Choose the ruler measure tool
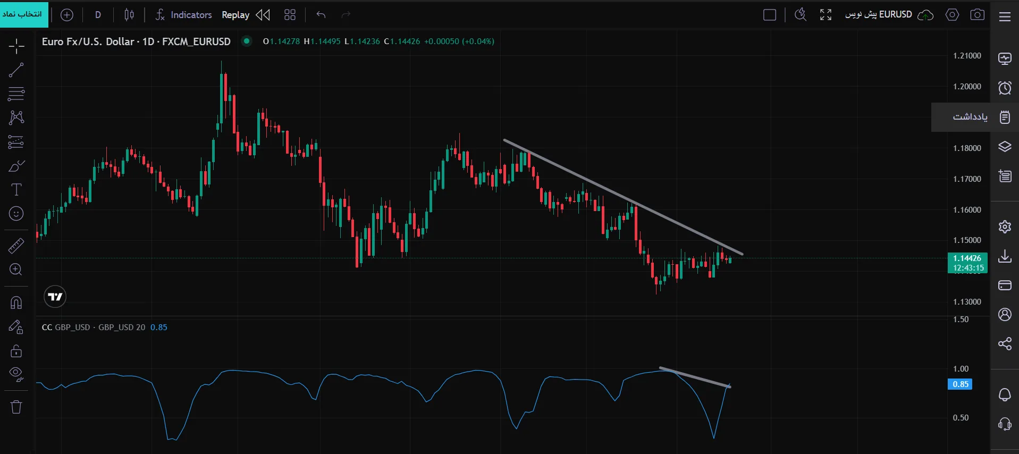This screenshot has width=1019, height=454. 16,246
